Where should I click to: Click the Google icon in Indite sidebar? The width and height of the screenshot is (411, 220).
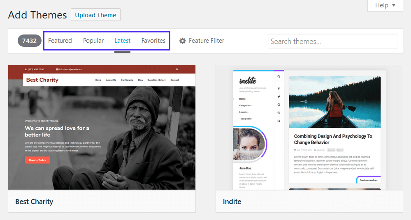[x=279, y=105]
